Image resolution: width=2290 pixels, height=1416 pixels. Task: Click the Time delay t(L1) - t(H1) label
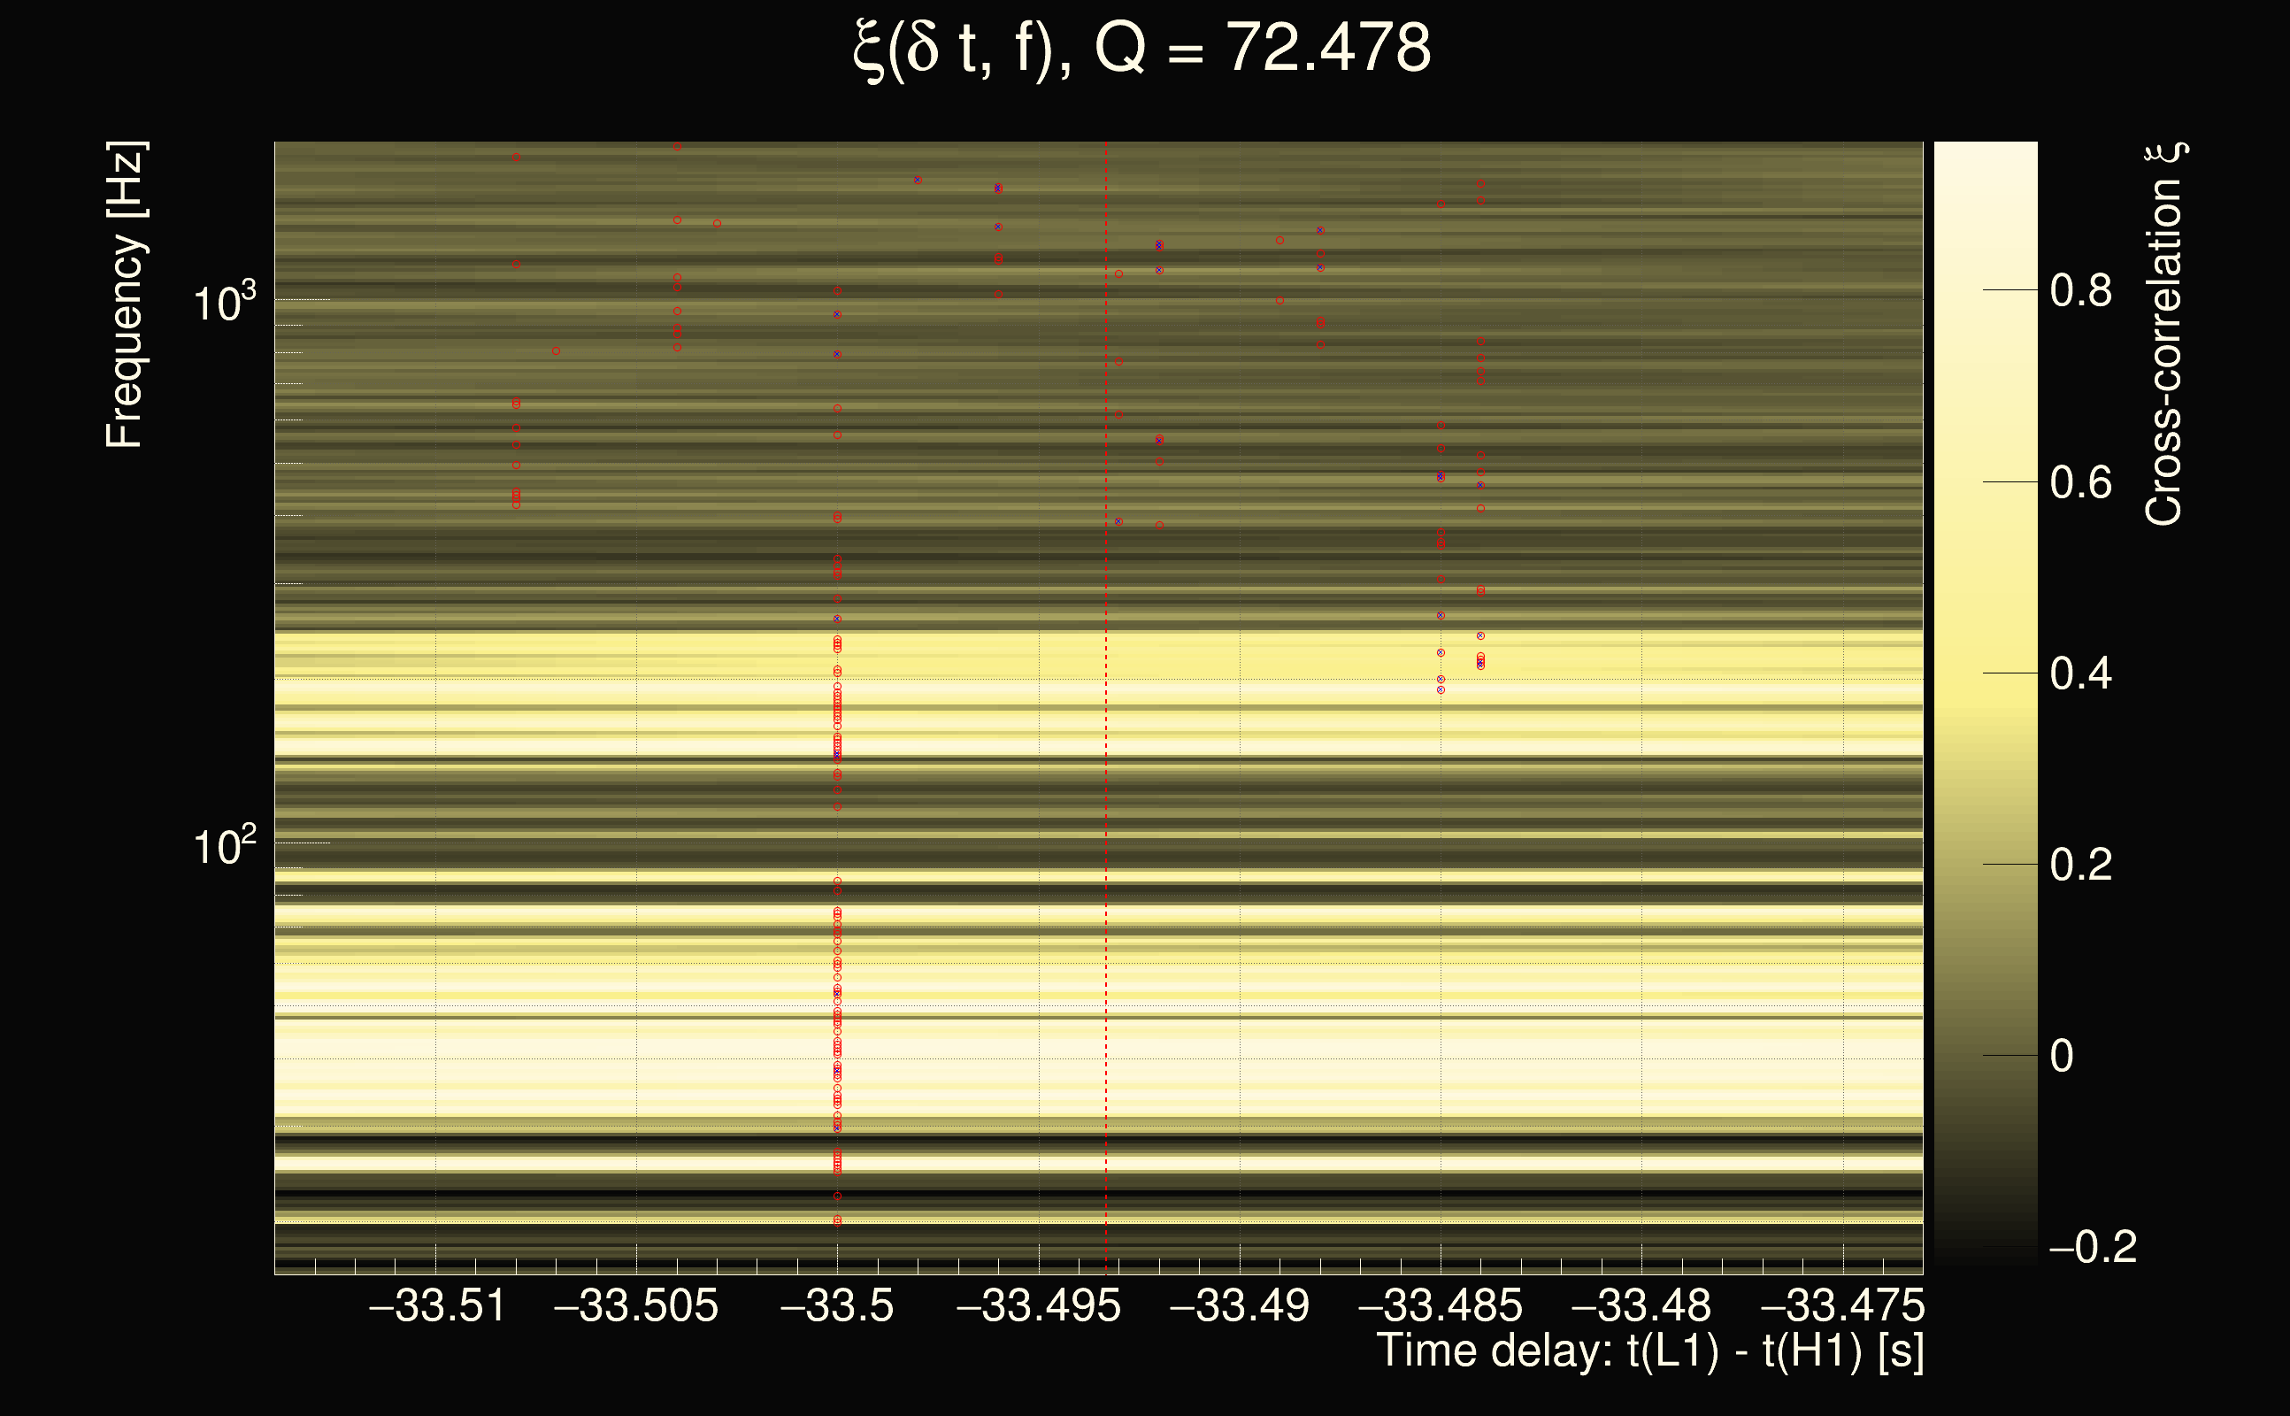pos(1649,1351)
